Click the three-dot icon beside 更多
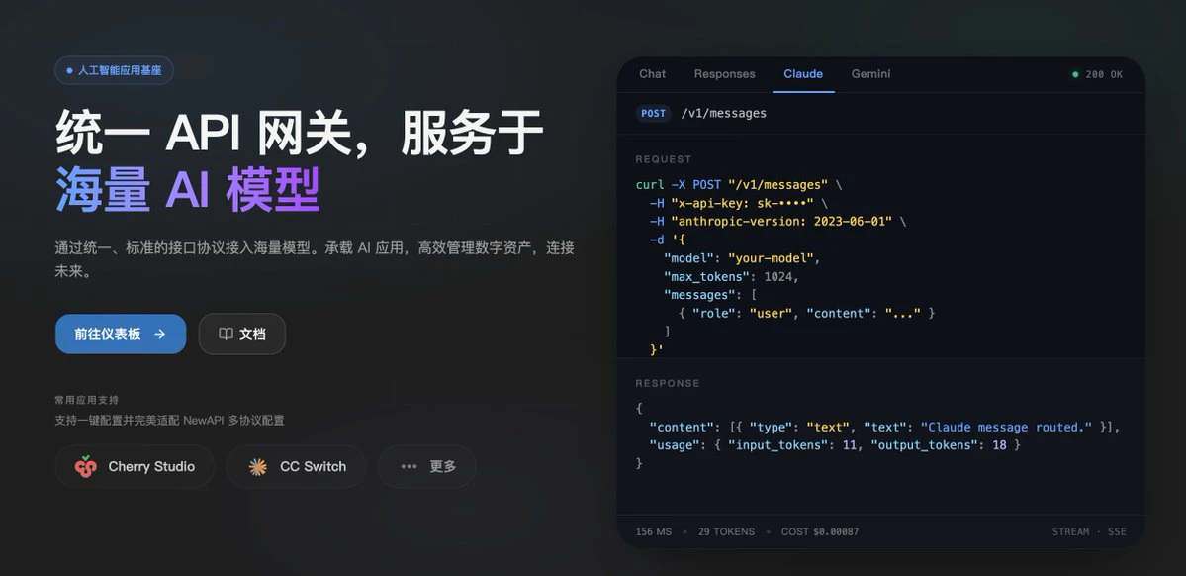1186x576 pixels. click(410, 466)
